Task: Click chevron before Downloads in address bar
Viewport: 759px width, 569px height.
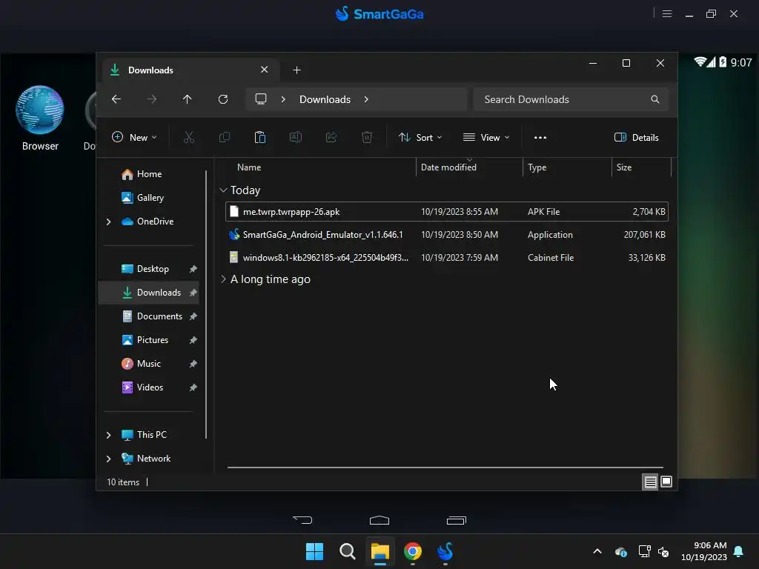Action: pos(283,99)
